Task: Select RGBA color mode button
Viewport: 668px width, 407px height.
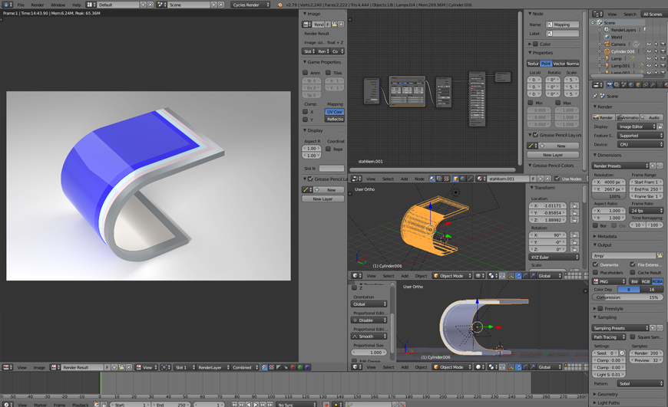Action: 657,281
